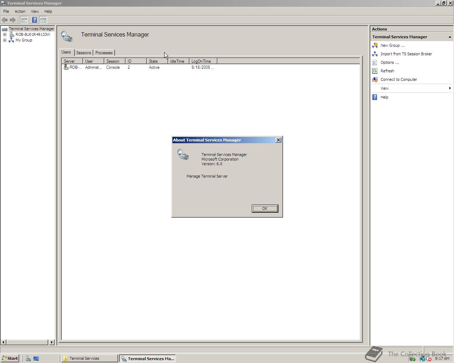Click the ROB-8U01R49133W server icon in tree

click(11, 34)
